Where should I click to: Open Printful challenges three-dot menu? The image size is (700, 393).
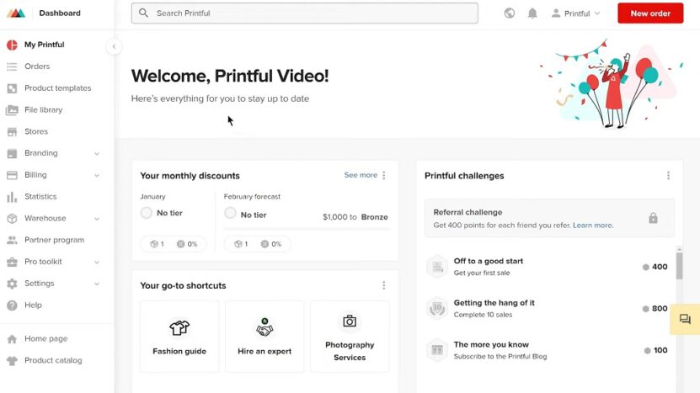[x=668, y=175]
